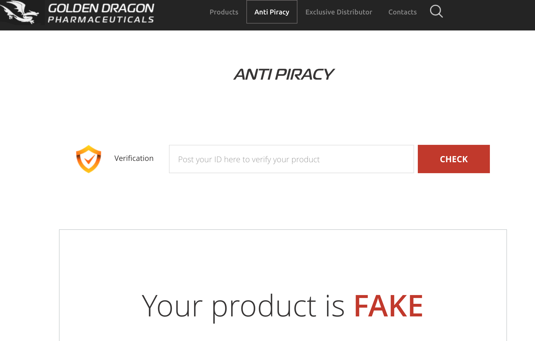
Task: Go to the Exclusive Distributor page
Action: (339, 12)
